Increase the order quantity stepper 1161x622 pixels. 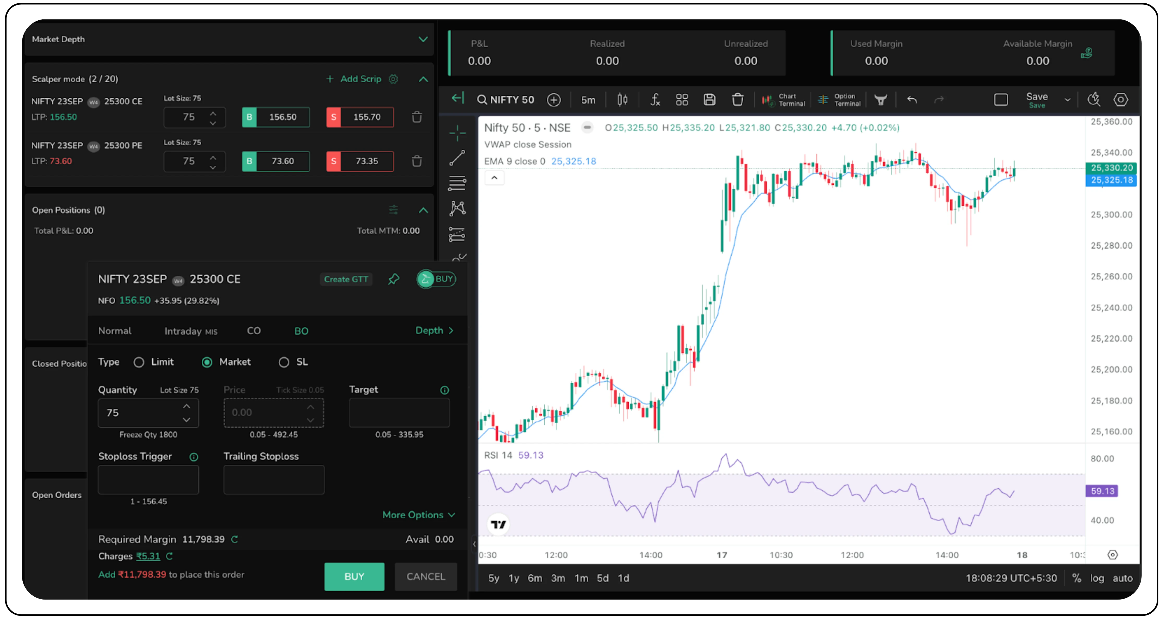click(x=187, y=406)
